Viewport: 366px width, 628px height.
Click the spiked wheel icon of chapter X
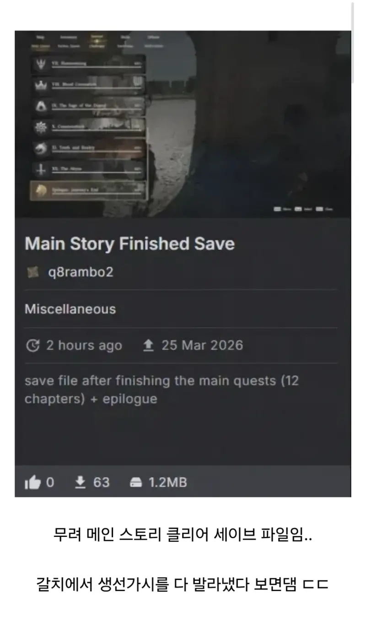coord(41,127)
